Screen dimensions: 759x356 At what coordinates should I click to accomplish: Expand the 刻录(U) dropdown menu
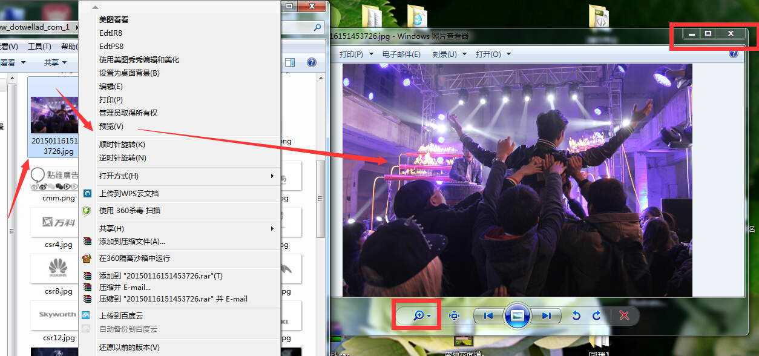(449, 54)
